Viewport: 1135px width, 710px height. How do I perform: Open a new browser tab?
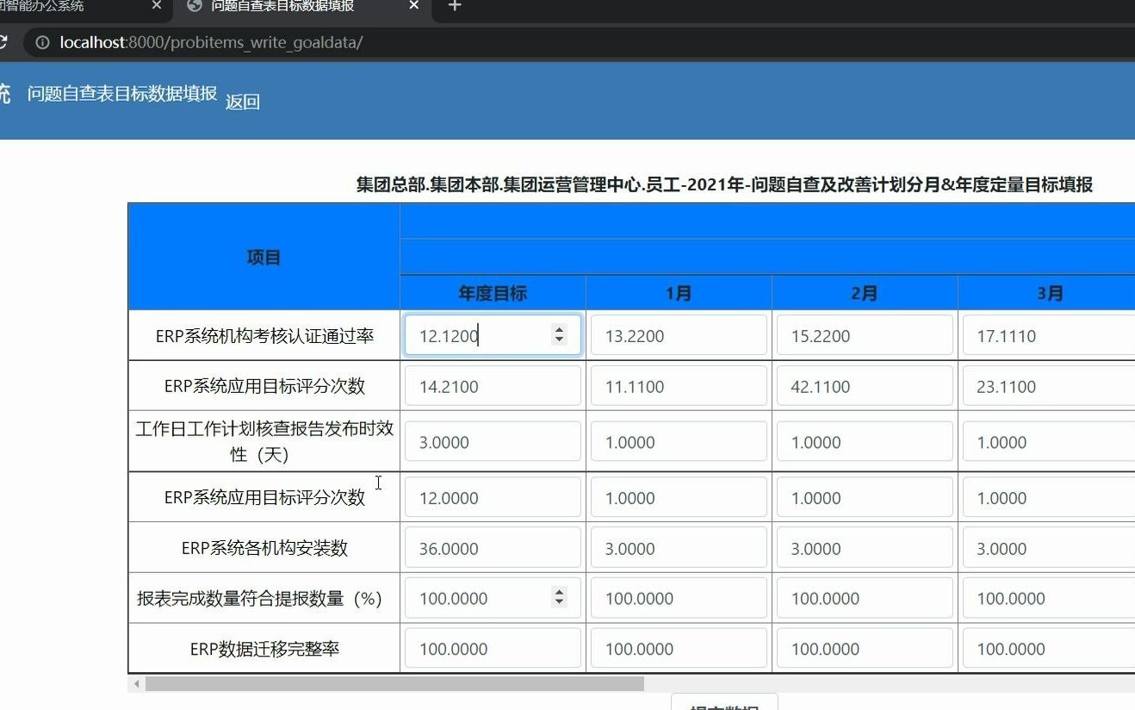coord(455,6)
